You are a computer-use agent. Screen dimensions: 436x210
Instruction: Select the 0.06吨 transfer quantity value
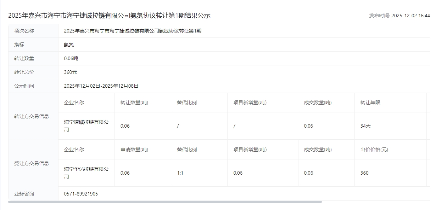(71, 58)
